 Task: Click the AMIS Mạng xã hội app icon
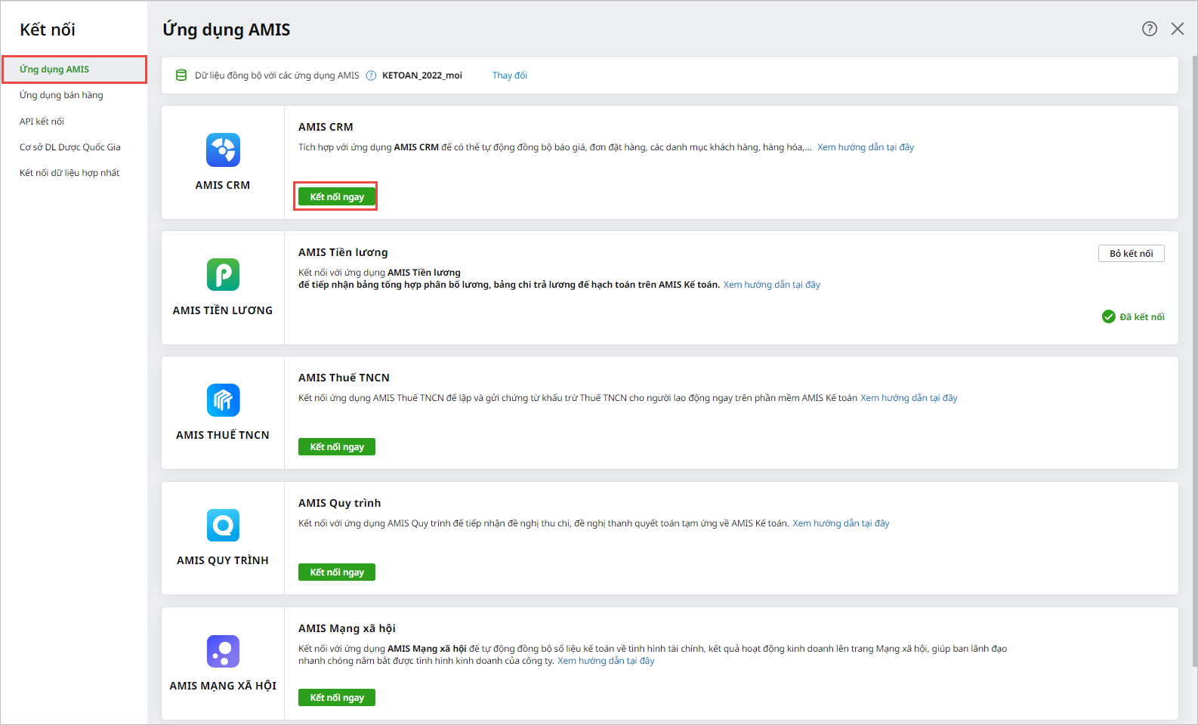223,651
